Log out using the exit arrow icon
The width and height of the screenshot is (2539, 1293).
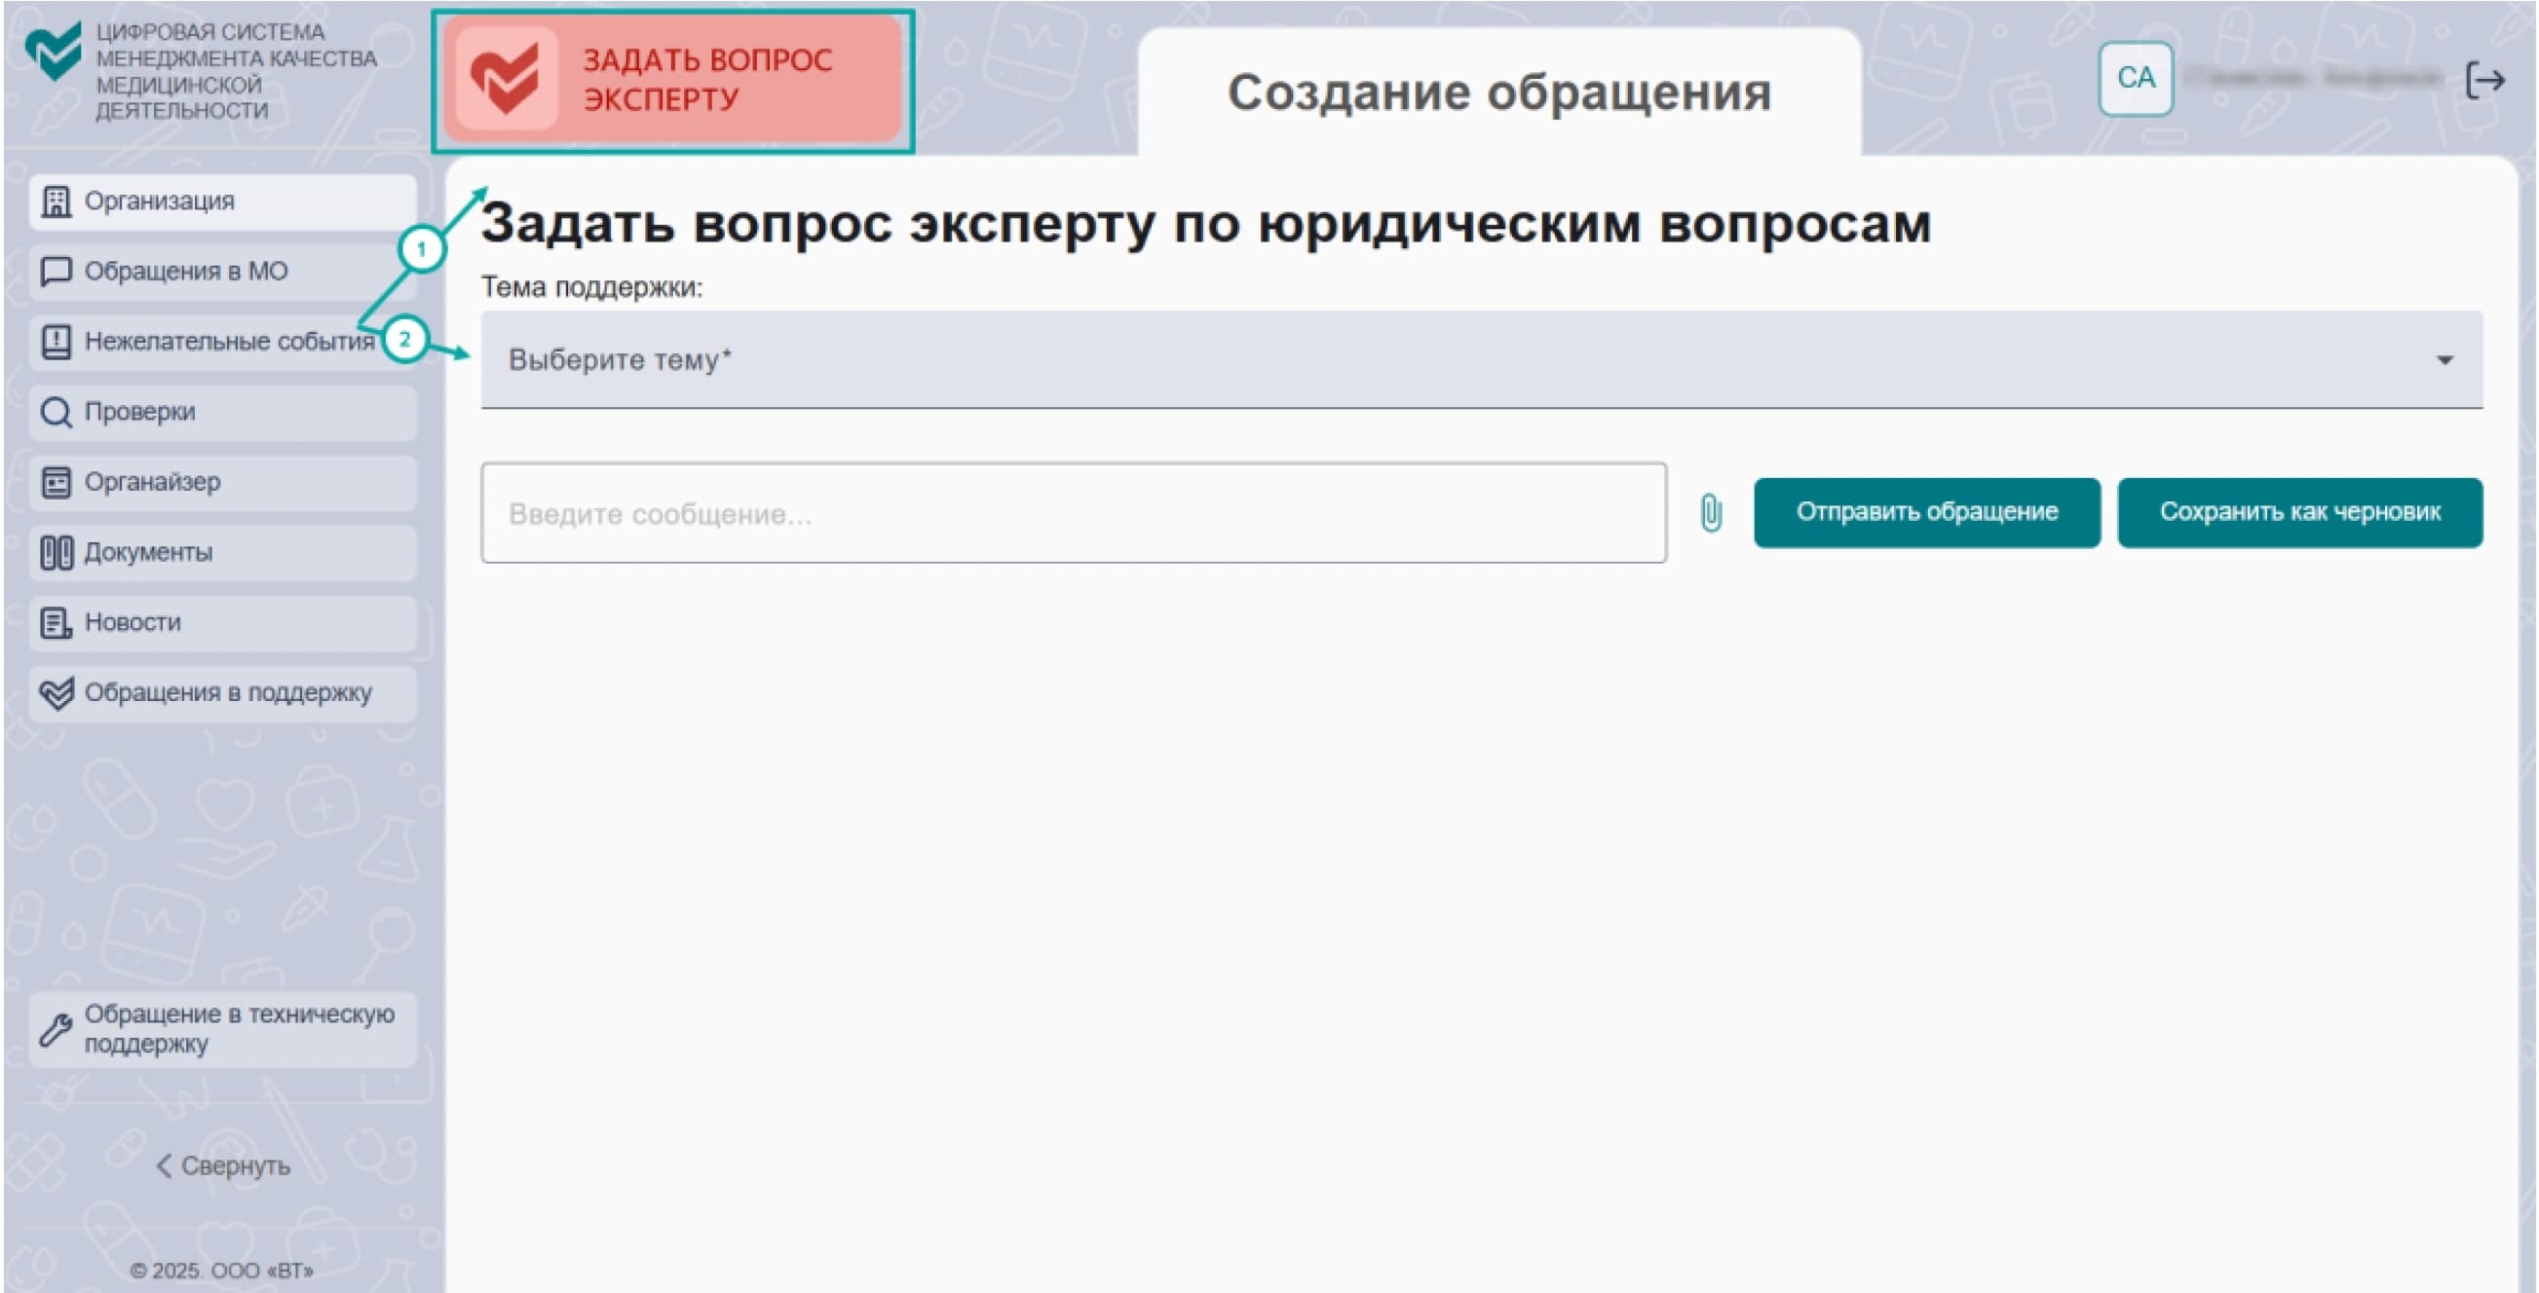click(x=2484, y=80)
